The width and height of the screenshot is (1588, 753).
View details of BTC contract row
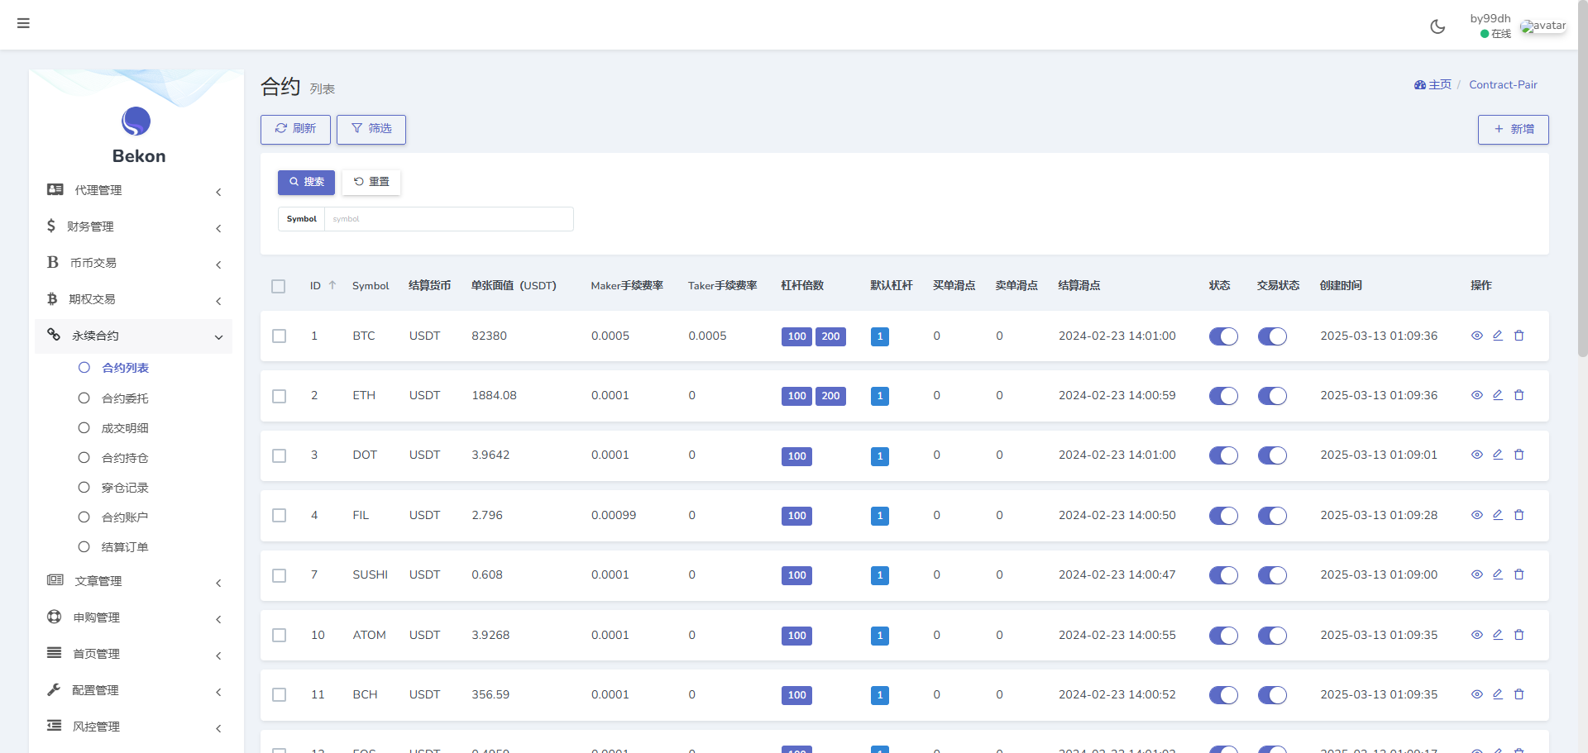(1476, 336)
